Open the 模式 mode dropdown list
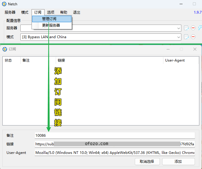 pyautogui.click(x=179, y=37)
